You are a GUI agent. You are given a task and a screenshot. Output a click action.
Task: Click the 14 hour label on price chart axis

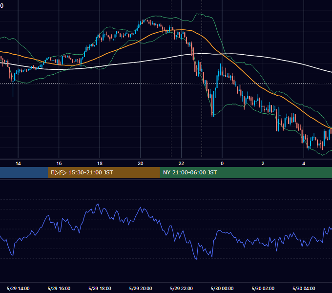18,164
